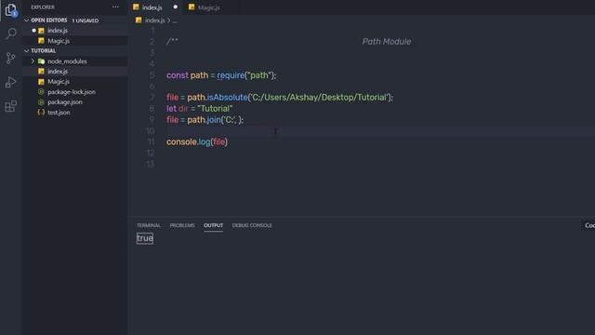The height and width of the screenshot is (335, 595).
Task: Click the require("path") code line
Action: (x=221, y=75)
